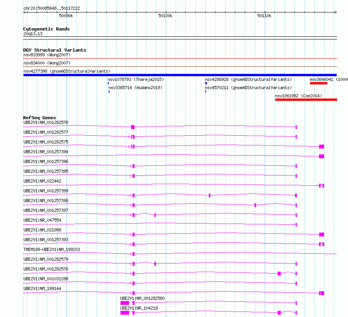Click the large exon block of NM_001282578
This screenshot has height=317, width=348.
(x=133, y=127)
